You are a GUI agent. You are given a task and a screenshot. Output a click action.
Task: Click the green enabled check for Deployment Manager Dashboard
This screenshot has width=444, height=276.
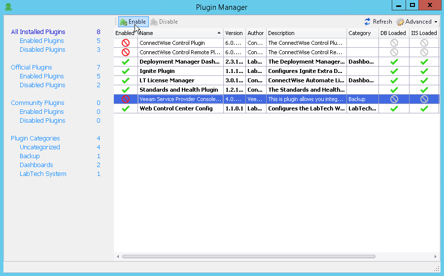click(126, 62)
